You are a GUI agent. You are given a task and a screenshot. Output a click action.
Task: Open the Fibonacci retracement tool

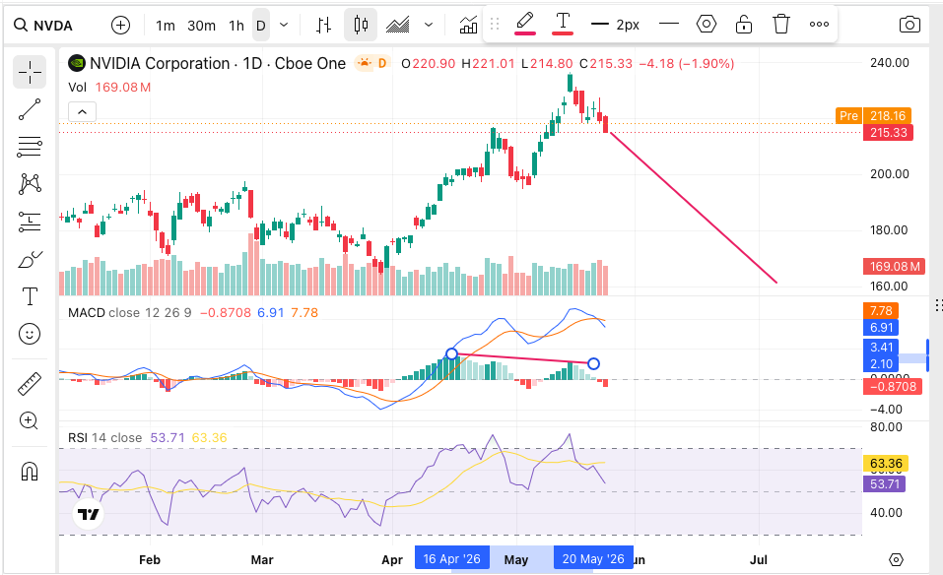[x=30, y=147]
